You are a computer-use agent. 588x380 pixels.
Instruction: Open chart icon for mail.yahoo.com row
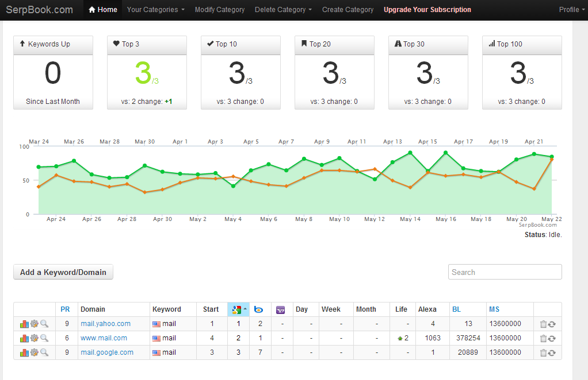(x=24, y=324)
